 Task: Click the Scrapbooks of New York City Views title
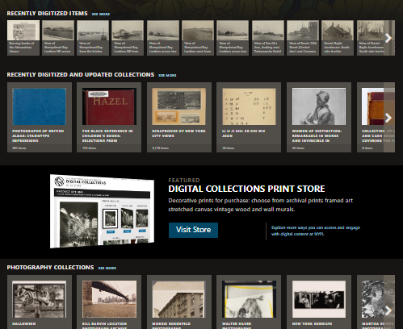click(x=178, y=133)
